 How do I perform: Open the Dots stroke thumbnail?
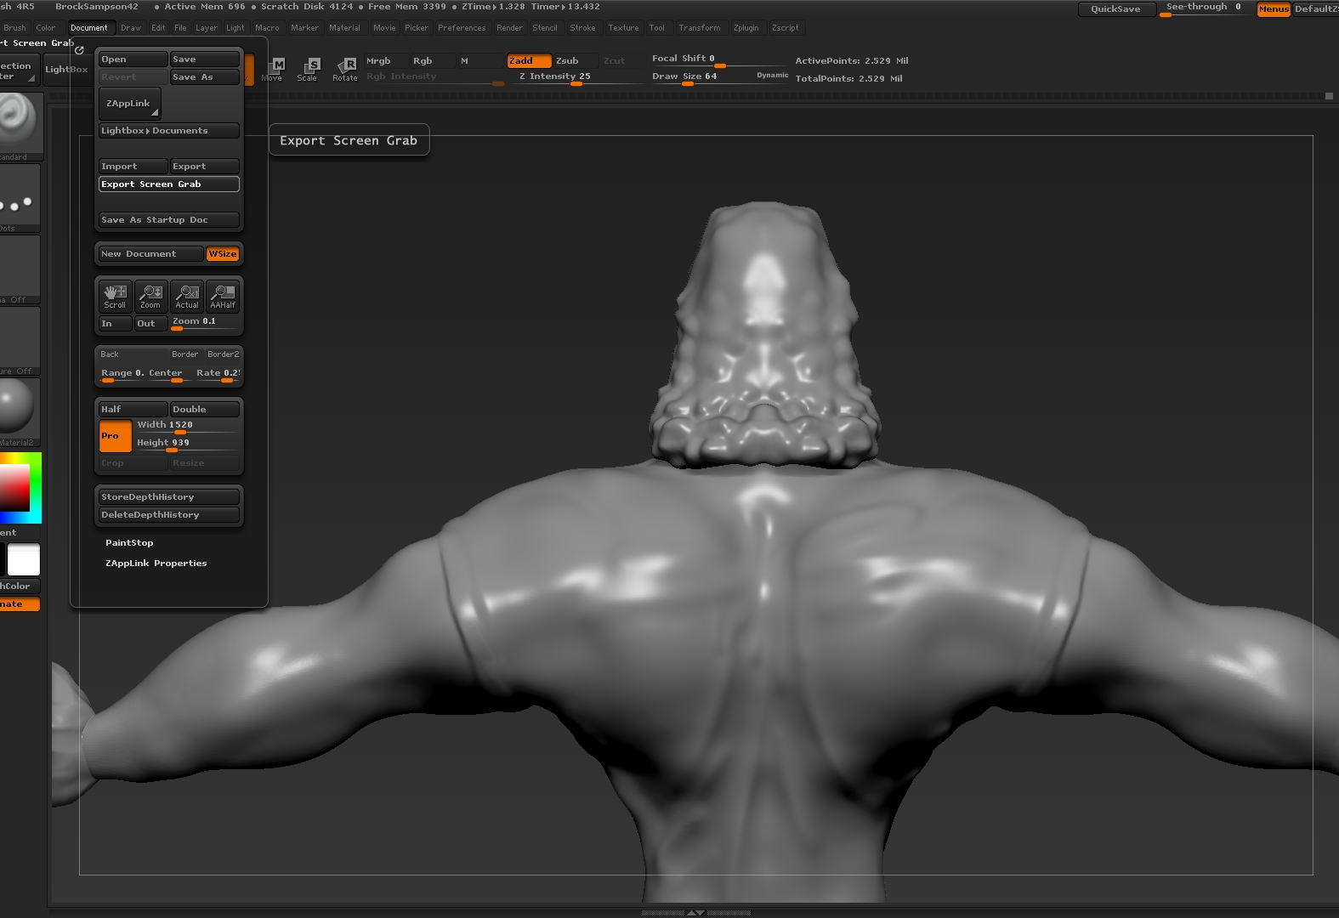tap(19, 198)
